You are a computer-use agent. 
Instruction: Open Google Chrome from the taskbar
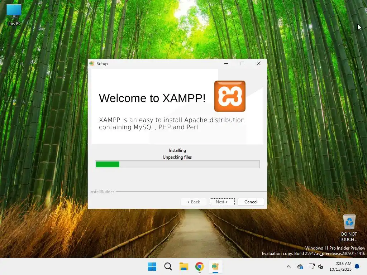click(x=199, y=266)
